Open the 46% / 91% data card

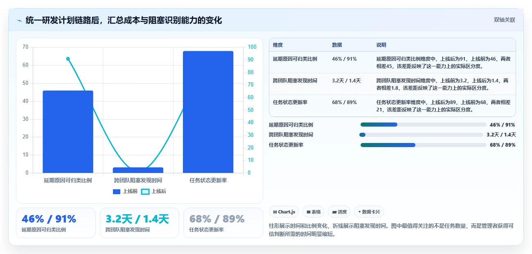(x=56, y=223)
